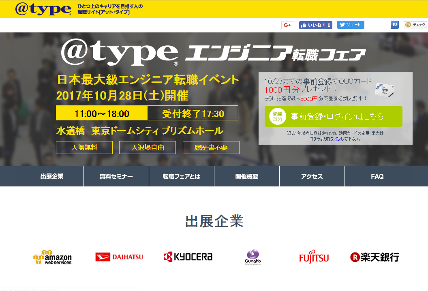Click the large @type エンジニア転職フェア banner title

coord(213,53)
